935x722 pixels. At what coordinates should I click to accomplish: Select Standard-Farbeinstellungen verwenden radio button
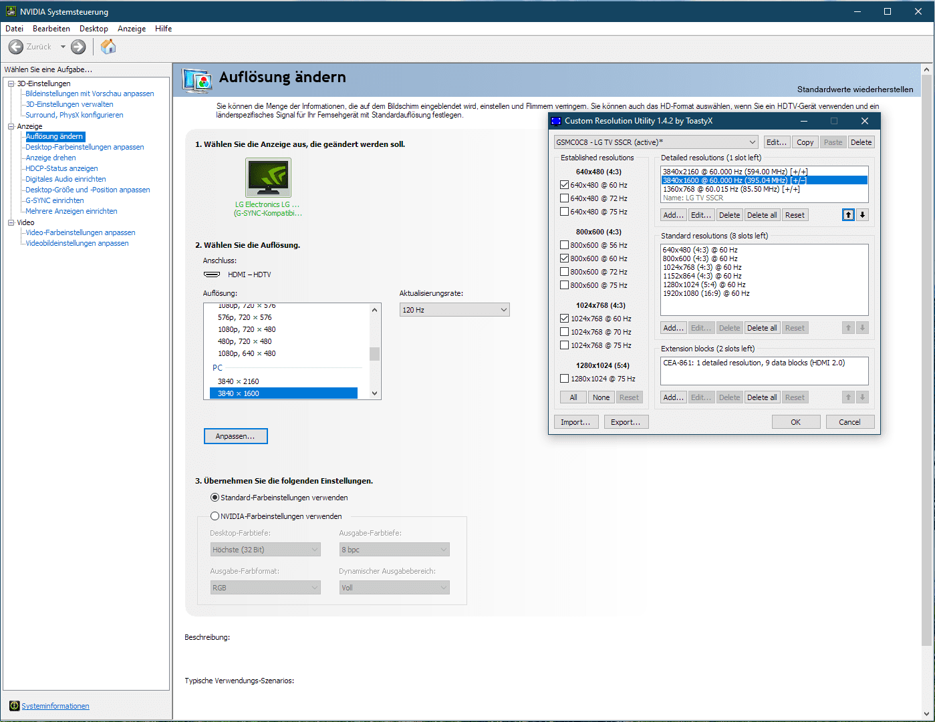point(215,498)
